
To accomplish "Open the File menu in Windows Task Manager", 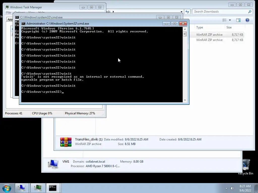I will pyautogui.click(x=9, y=13).
